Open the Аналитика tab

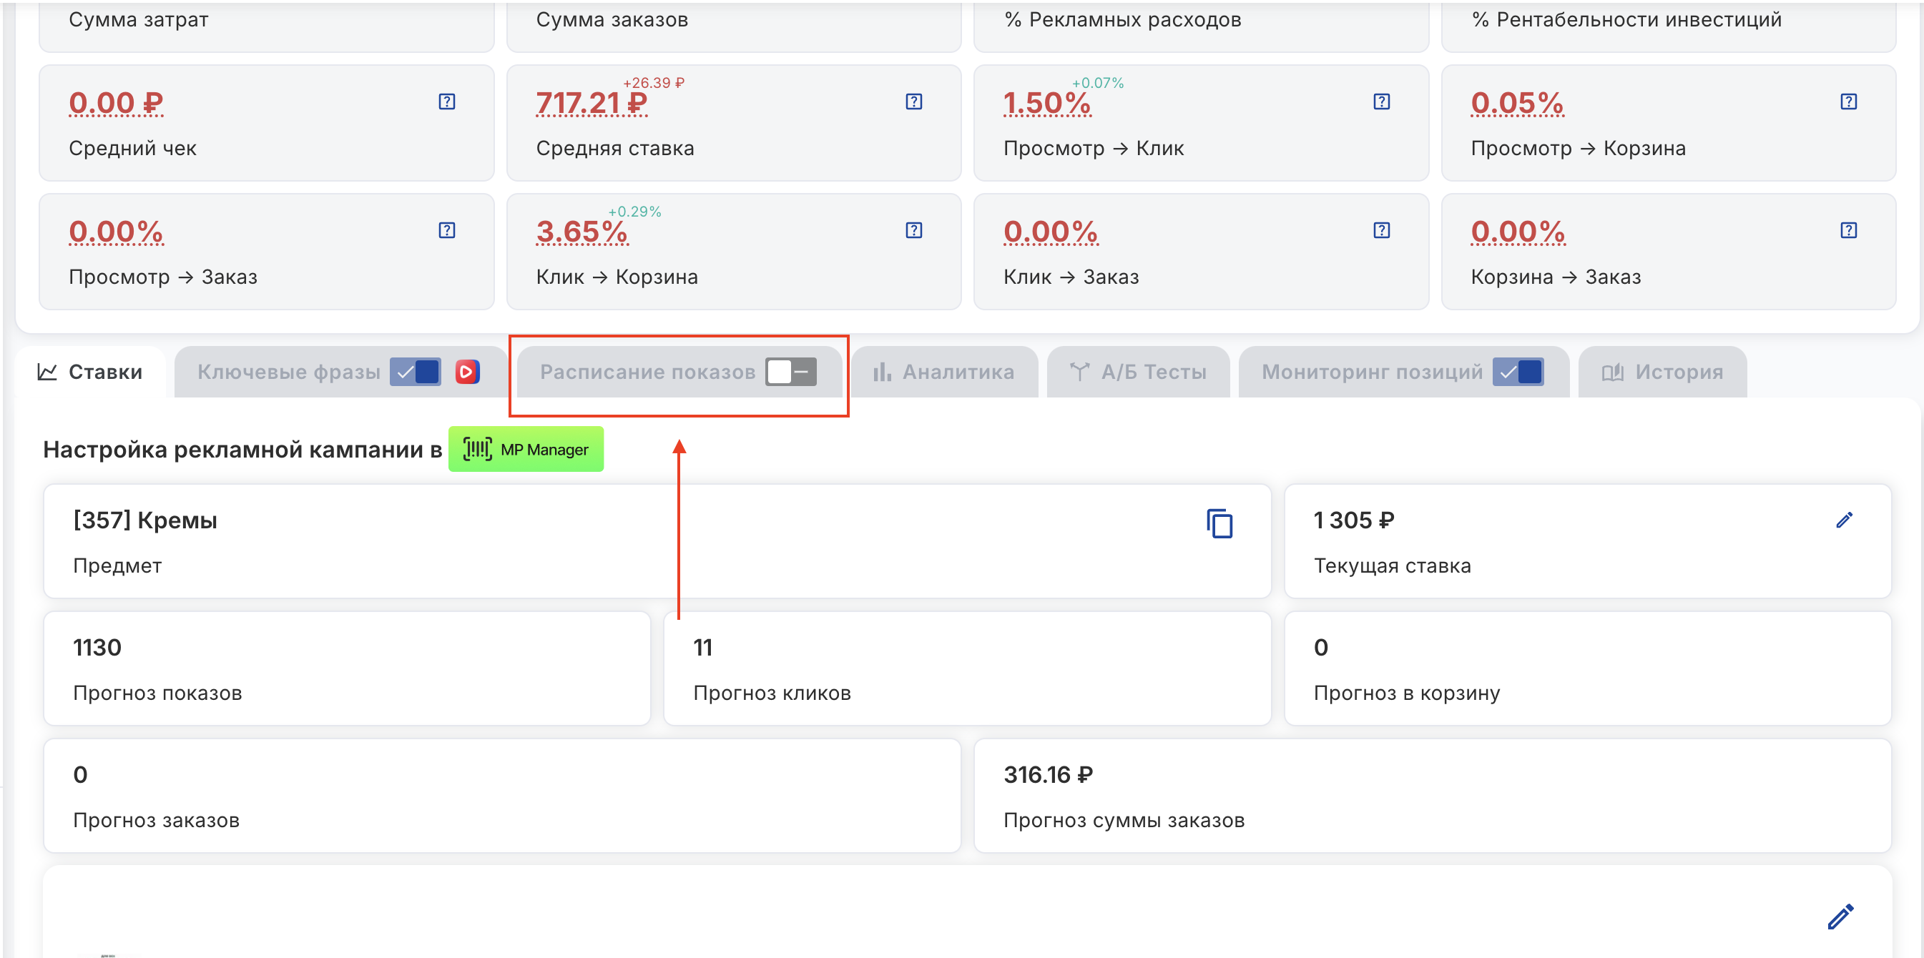coord(944,371)
